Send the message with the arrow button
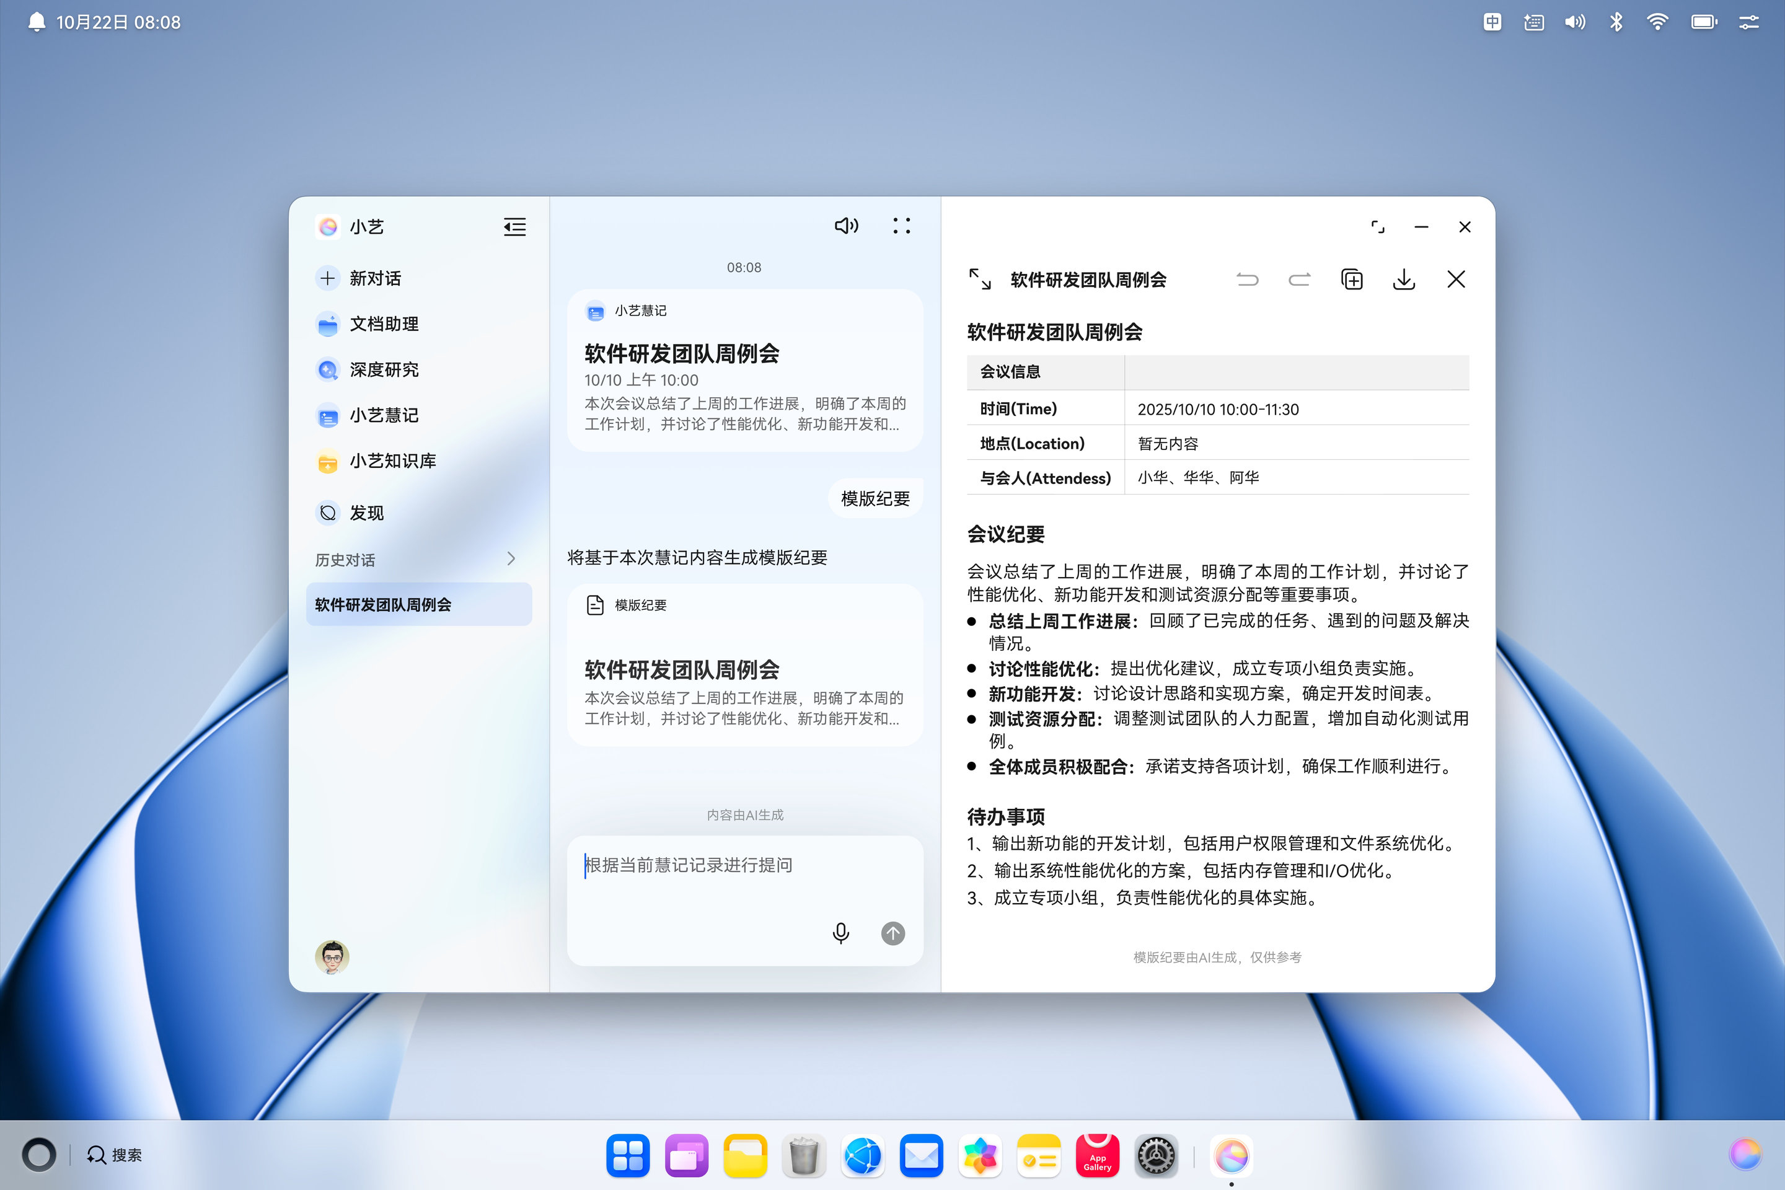Image resolution: width=1785 pixels, height=1190 pixels. click(x=892, y=933)
